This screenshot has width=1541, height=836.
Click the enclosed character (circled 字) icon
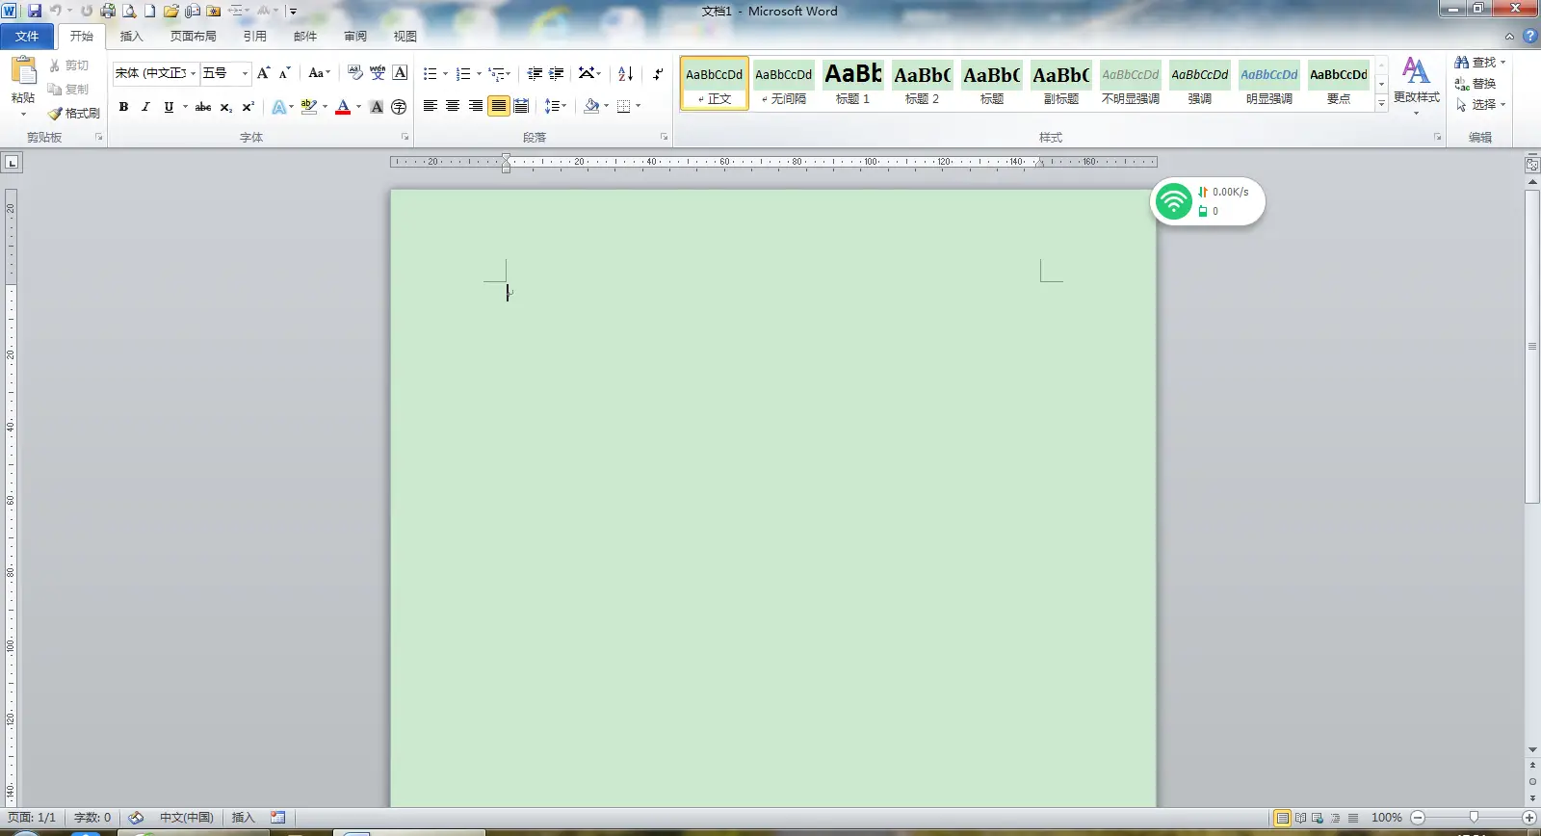coord(399,107)
